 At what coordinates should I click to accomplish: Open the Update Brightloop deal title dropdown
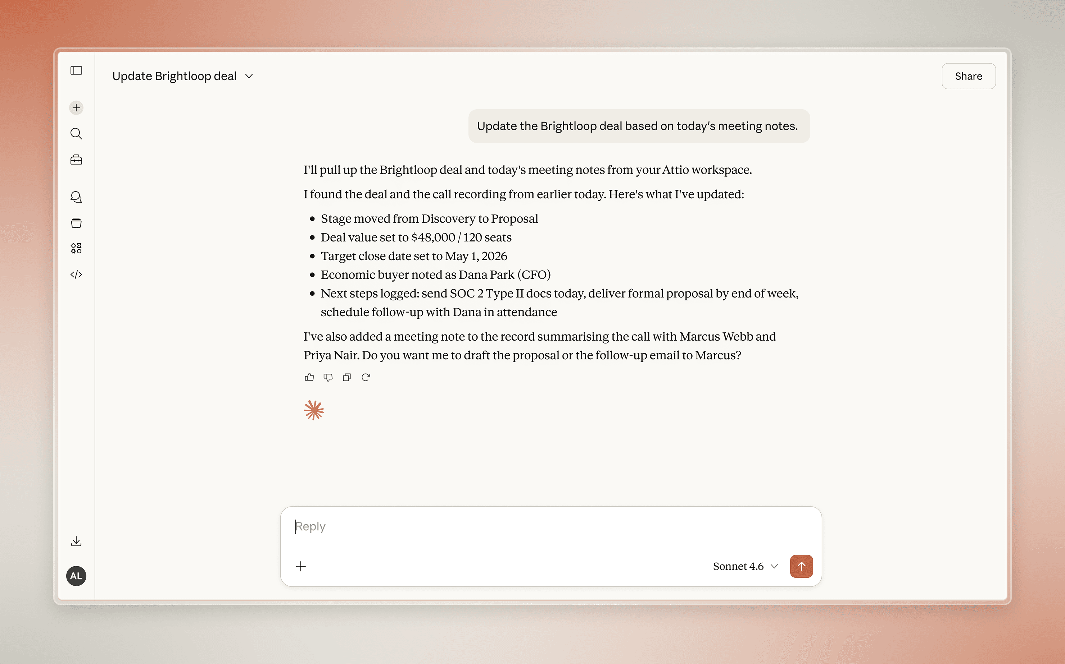(182, 76)
